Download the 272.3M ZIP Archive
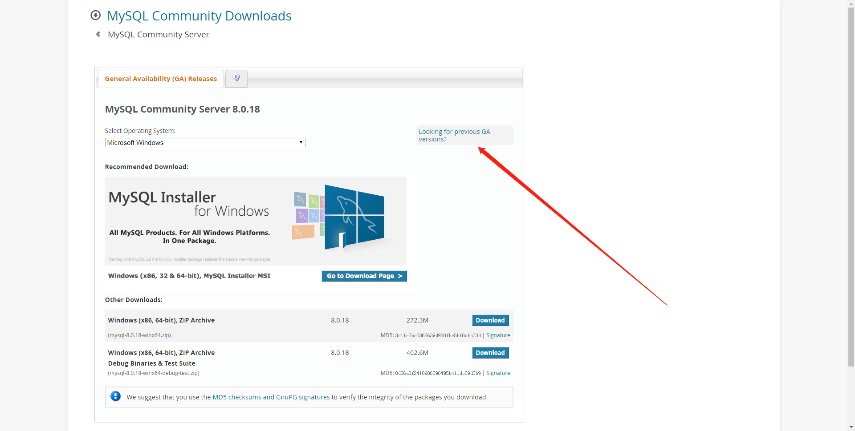The height and width of the screenshot is (431, 855). tap(490, 320)
